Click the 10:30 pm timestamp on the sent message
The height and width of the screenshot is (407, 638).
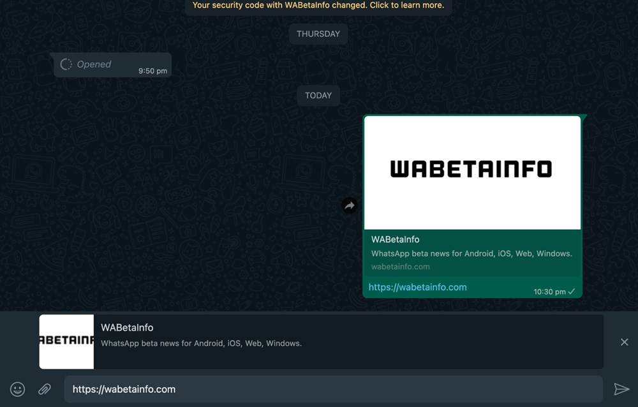click(x=551, y=291)
